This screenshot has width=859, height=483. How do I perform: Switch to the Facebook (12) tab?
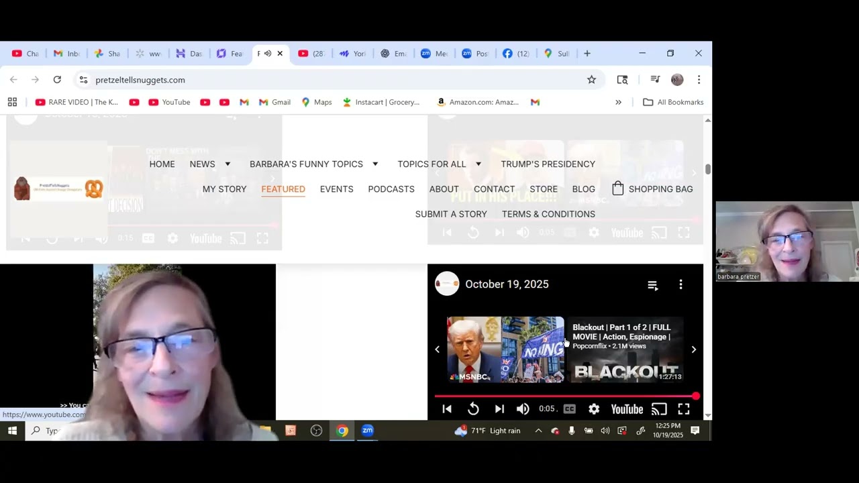(515, 54)
